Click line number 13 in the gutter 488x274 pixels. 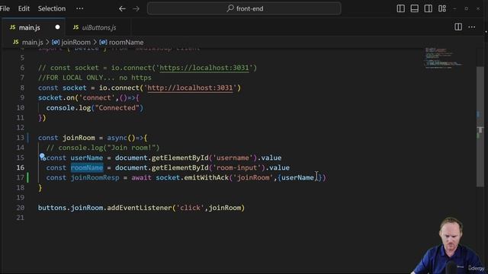[x=21, y=138]
